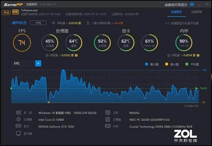Click the graphics card icon beside 显卡
Screen dimensions: 212x146
coord(19,126)
